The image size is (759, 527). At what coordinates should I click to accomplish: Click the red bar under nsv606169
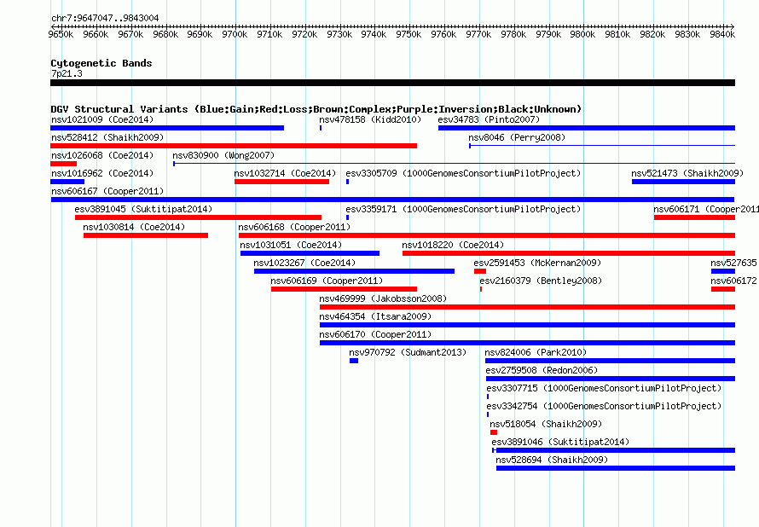point(345,289)
